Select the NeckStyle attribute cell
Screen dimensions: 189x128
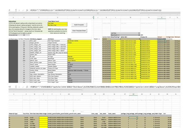(58, 59)
